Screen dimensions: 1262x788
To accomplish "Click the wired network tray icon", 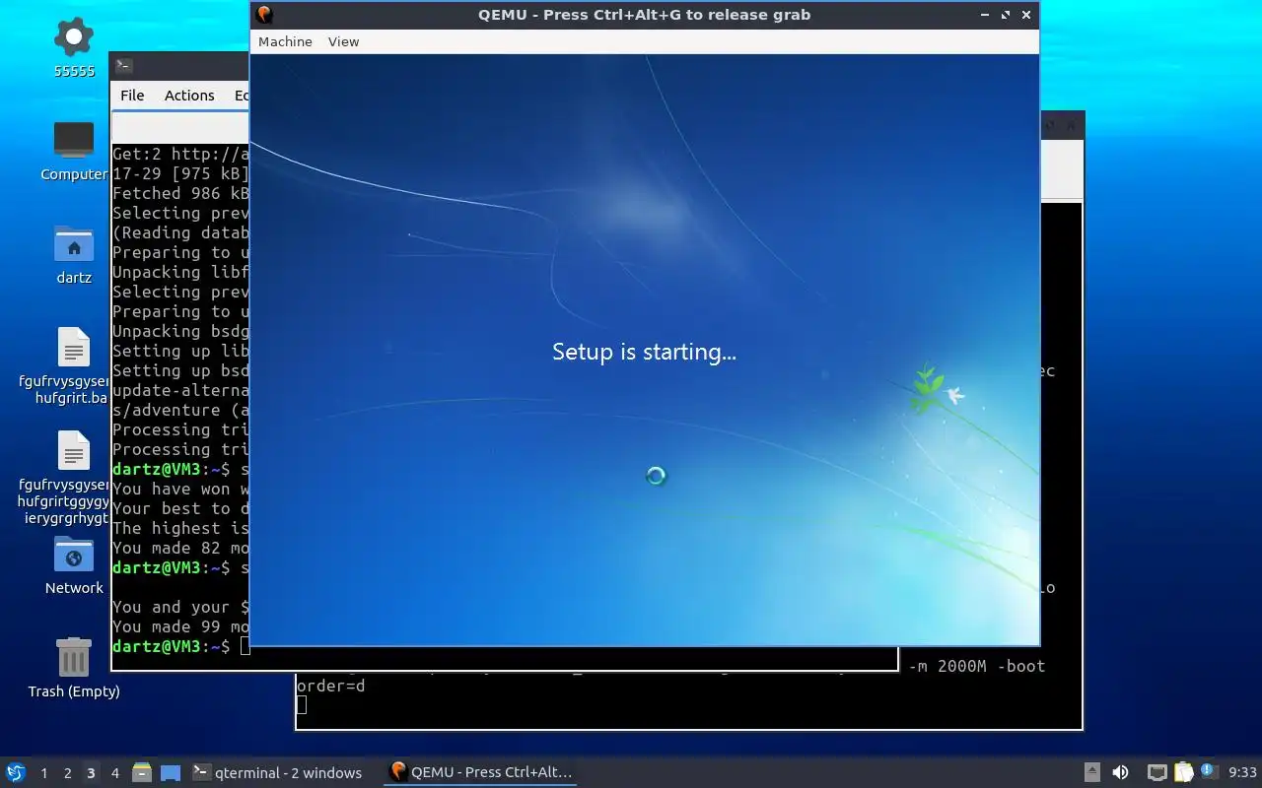I will click(x=1157, y=773).
